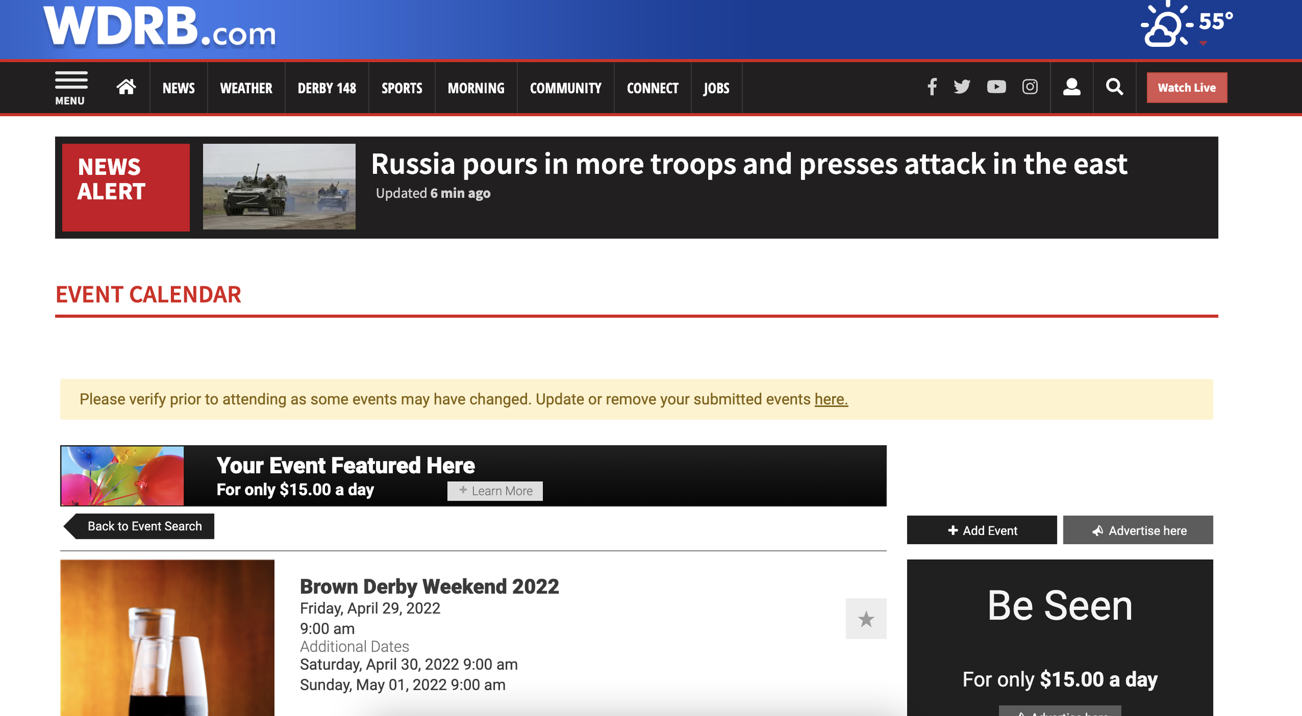Favorite Brown Derby Weekend with star icon
Viewport: 1302px width, 716px height.
point(866,619)
